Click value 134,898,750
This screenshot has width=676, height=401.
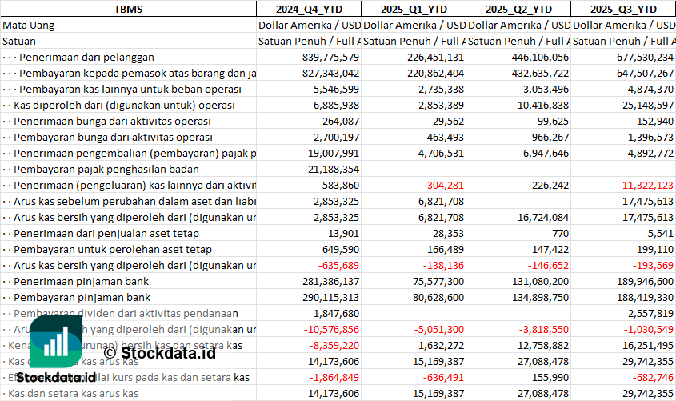point(540,297)
